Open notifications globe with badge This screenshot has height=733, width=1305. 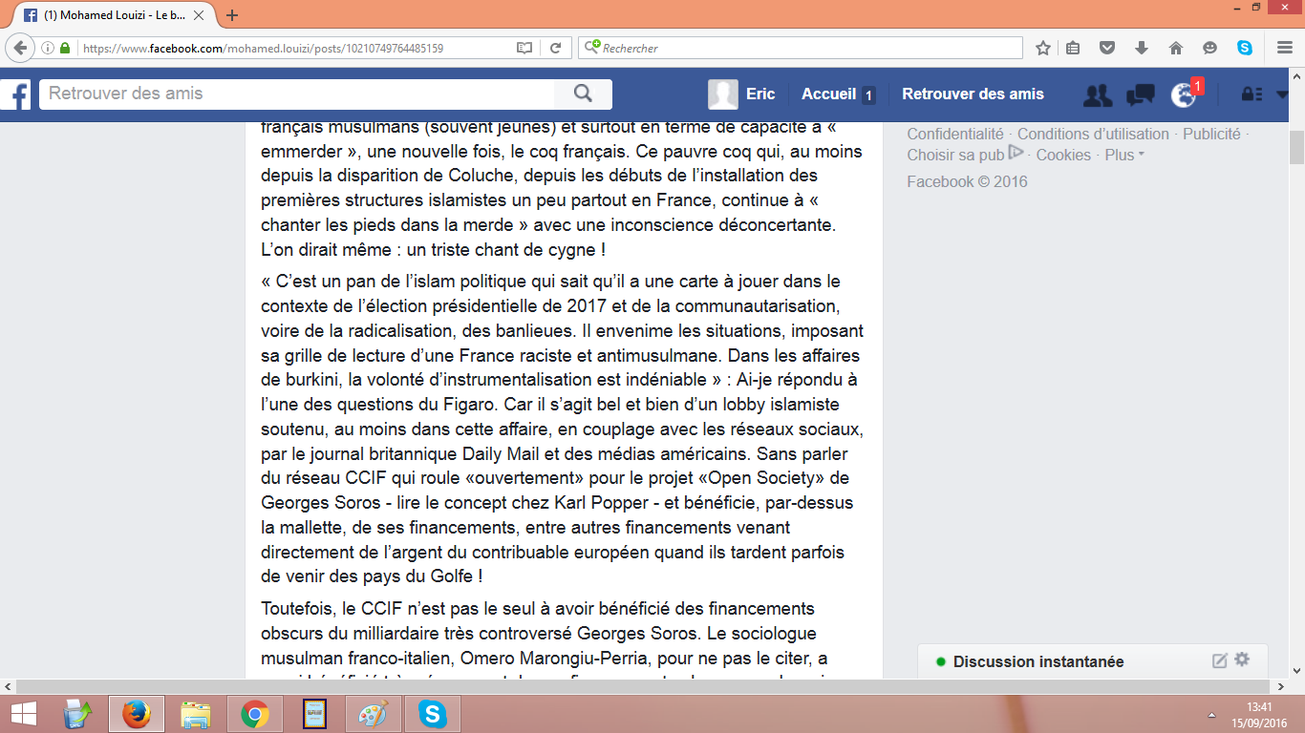click(x=1185, y=94)
